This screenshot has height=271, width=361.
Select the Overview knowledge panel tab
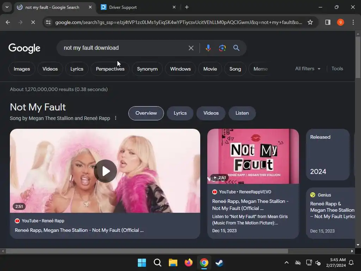[146, 113]
